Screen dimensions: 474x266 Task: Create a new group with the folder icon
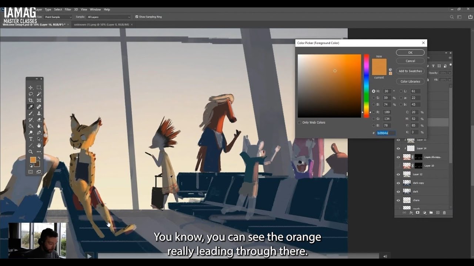(x=431, y=213)
